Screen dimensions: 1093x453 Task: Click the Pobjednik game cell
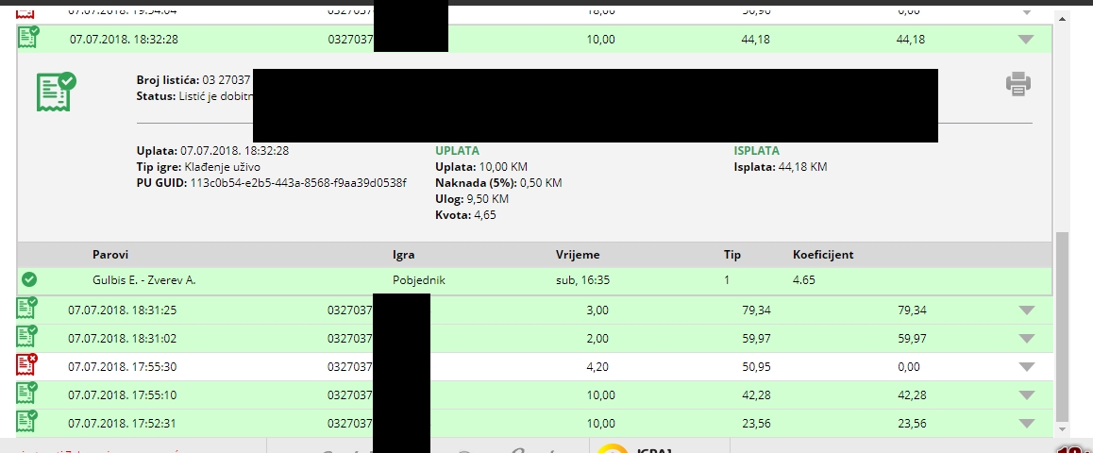(x=419, y=280)
